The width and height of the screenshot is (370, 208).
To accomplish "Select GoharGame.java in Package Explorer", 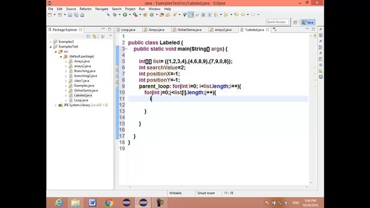I will tap(86, 91).
